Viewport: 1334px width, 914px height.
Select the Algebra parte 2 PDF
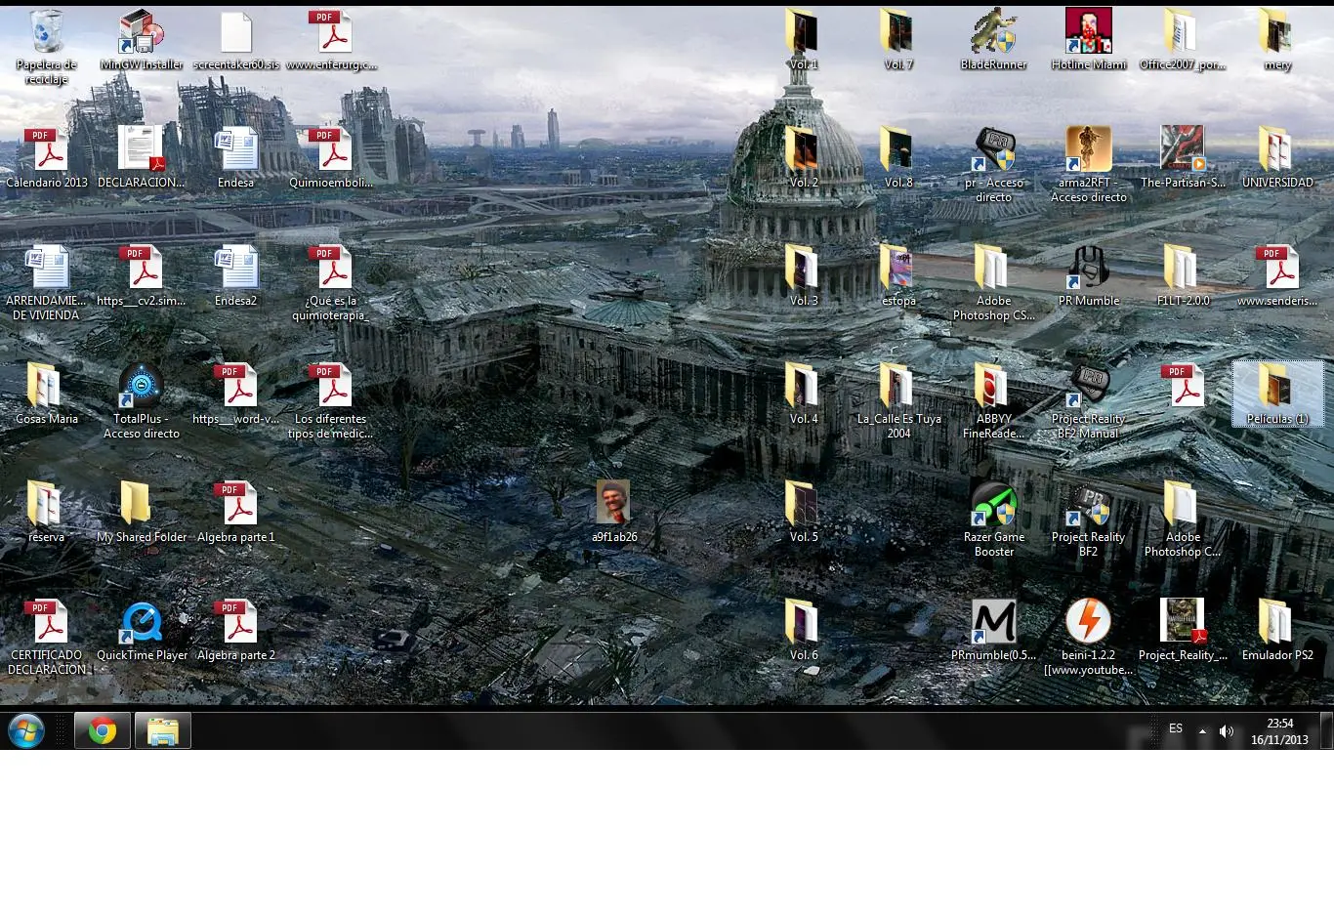(x=236, y=631)
